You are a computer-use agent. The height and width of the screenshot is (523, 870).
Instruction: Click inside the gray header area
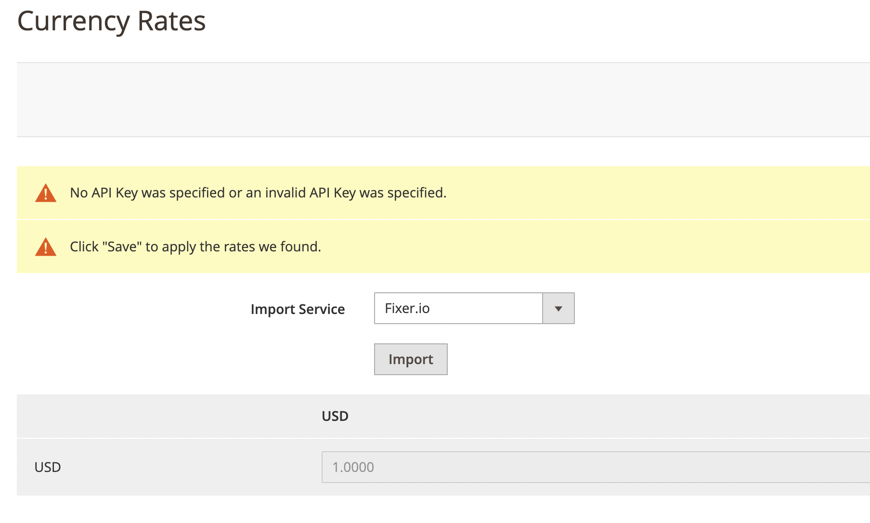click(x=433, y=99)
